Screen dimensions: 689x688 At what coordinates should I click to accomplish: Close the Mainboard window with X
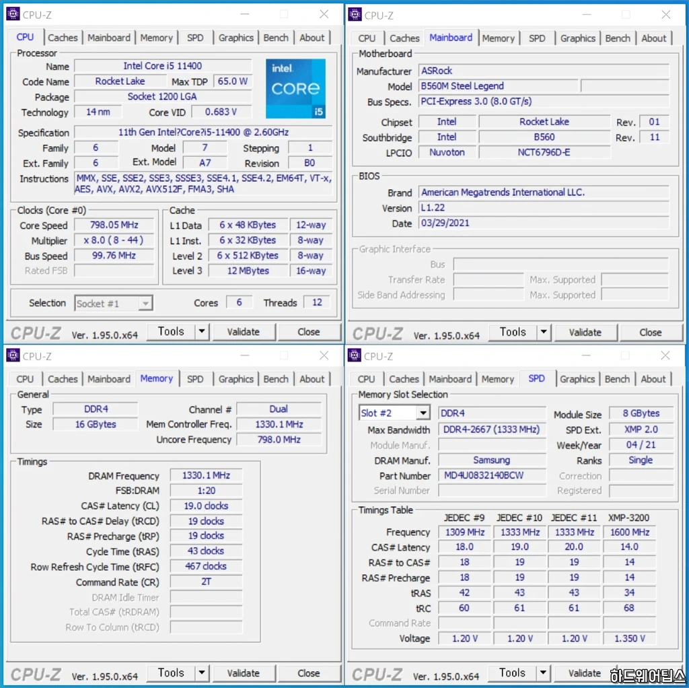coord(665,15)
